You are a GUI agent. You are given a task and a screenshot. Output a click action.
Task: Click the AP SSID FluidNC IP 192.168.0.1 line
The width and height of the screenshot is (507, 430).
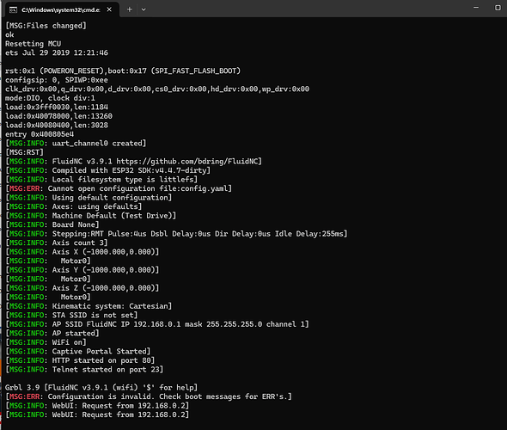(x=157, y=324)
